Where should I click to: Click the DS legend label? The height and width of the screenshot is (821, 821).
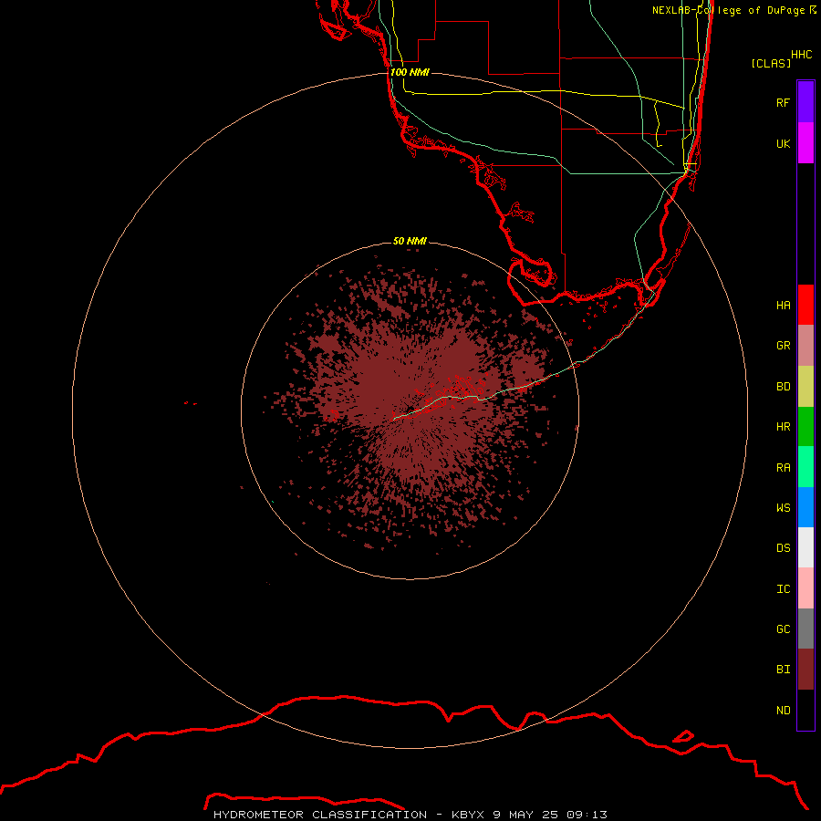click(x=783, y=548)
